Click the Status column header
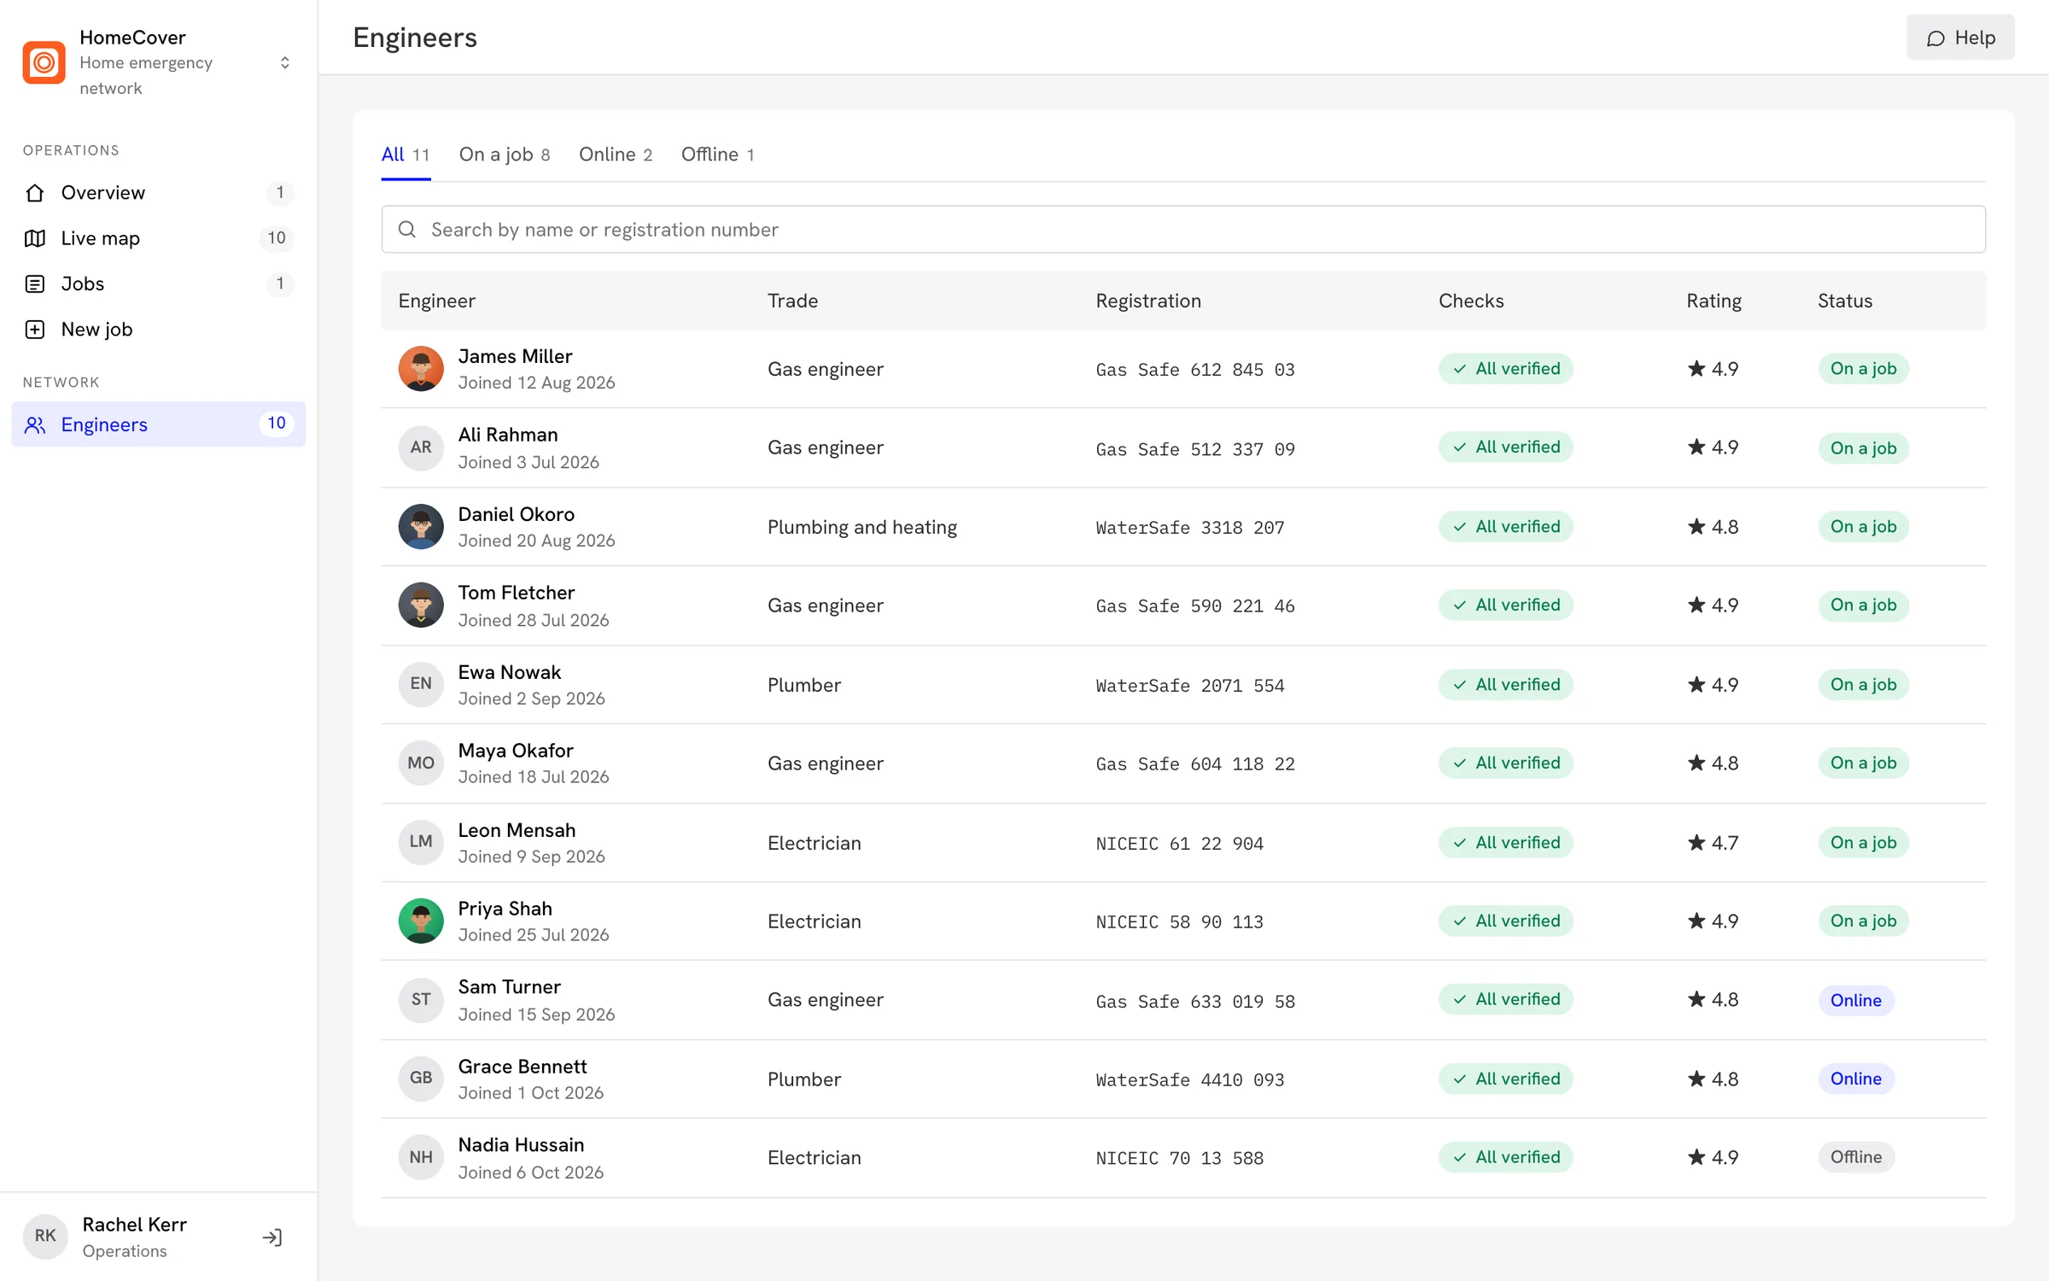This screenshot has width=2049, height=1281. tap(1845, 301)
